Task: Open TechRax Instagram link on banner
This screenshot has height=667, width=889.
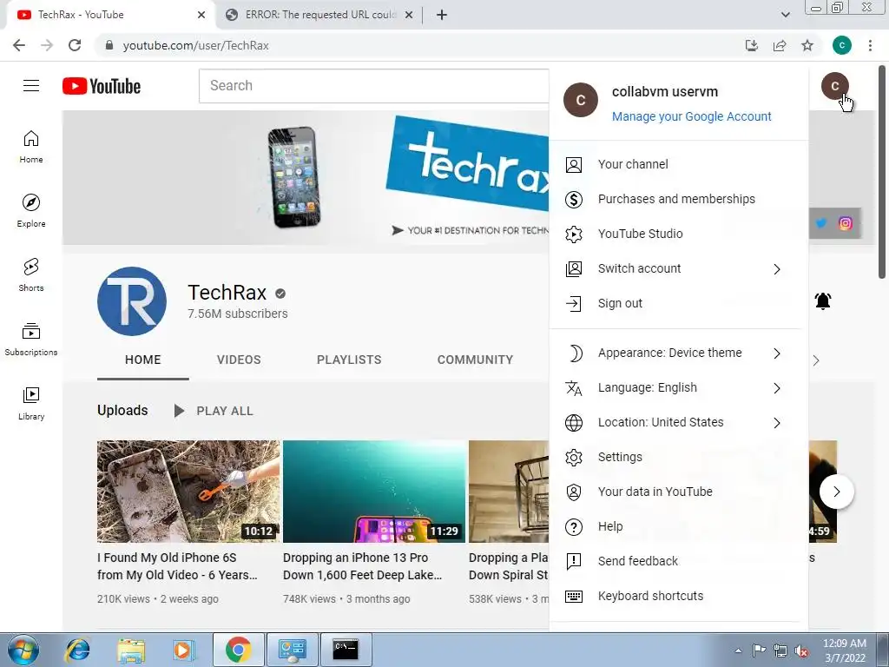Action: point(846,223)
